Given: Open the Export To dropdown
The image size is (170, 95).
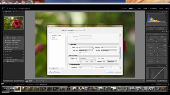Looking at the screenshot, I should (x=76, y=30).
